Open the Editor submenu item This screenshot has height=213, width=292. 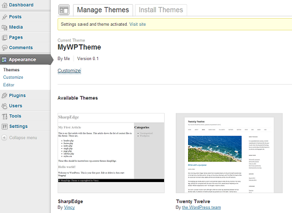[9, 85]
